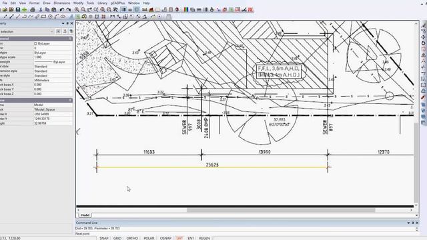Open the Library menu

point(102,3)
